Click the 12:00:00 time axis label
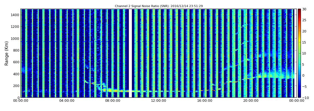 click(x=158, y=101)
